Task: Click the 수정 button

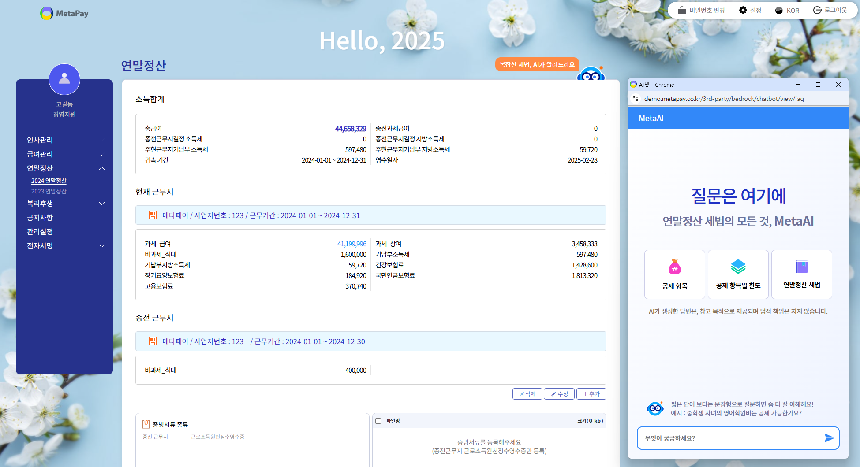Action: [559, 394]
